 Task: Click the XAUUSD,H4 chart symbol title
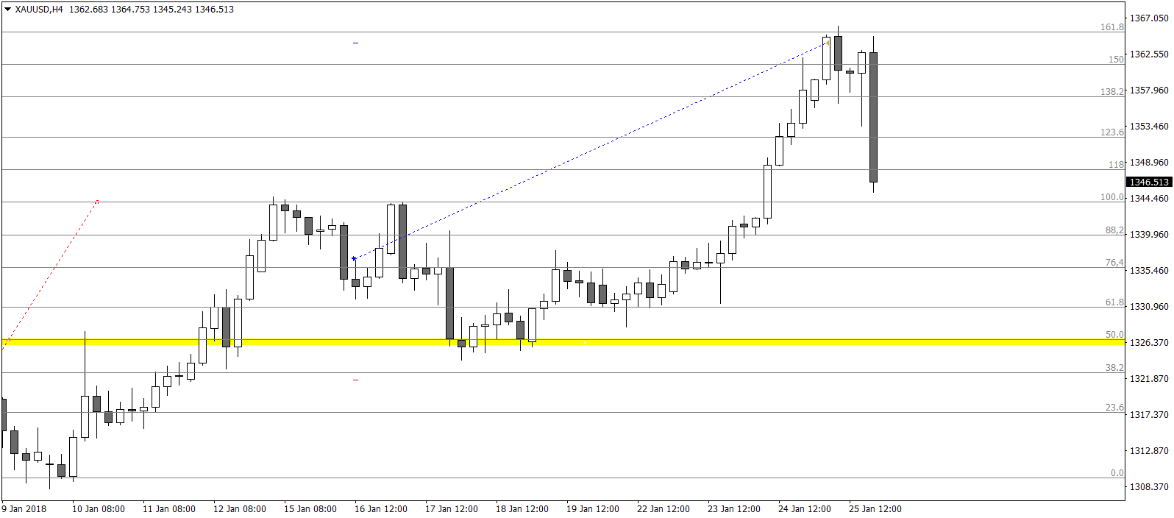38,10
